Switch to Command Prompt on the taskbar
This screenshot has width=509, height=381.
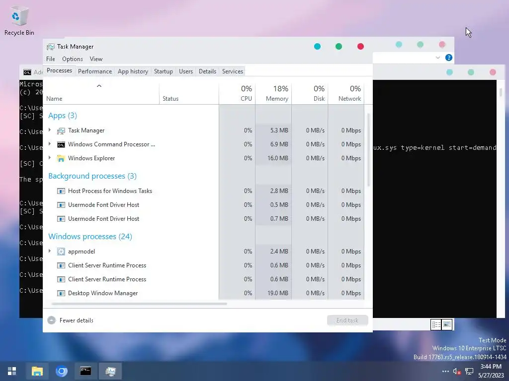click(85, 371)
